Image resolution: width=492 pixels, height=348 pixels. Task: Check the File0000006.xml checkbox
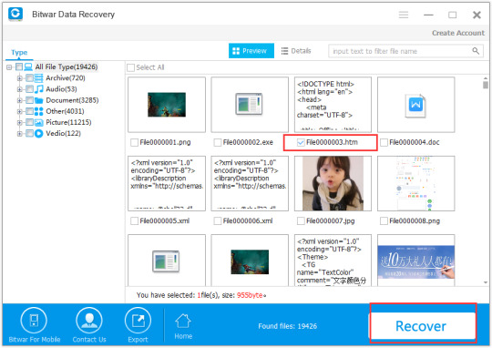coord(218,220)
